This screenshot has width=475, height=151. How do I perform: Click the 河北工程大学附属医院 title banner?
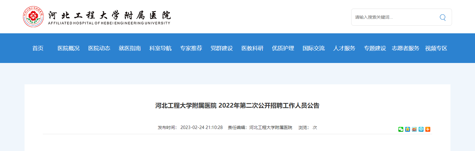109,17
